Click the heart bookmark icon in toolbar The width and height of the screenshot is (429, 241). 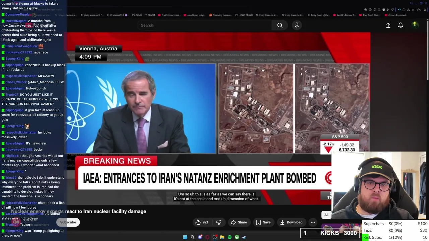click(x=393, y=10)
